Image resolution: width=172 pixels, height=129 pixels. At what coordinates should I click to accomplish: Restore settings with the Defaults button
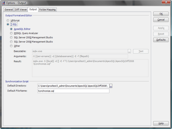pyautogui.click(x=161, y=40)
